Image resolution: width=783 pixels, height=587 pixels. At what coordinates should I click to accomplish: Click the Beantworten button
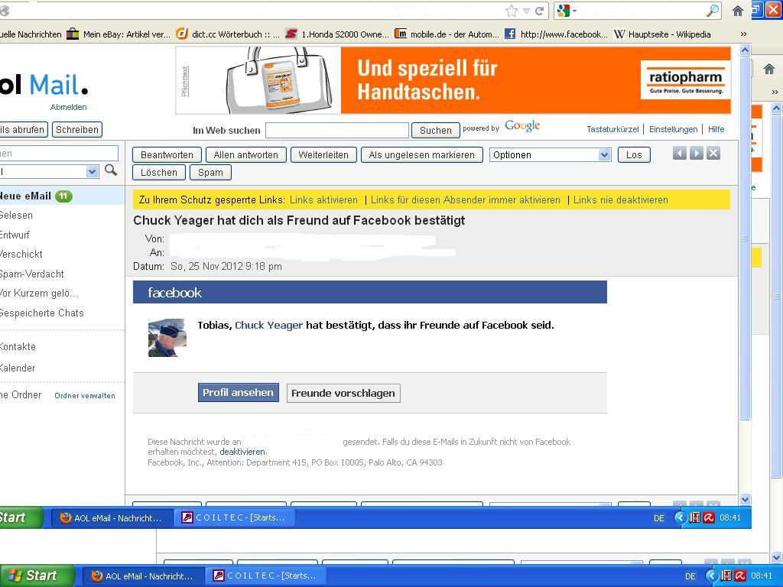click(x=167, y=154)
